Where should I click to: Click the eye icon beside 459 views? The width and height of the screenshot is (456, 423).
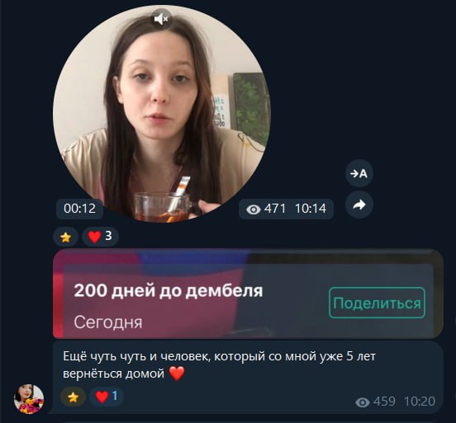(363, 402)
